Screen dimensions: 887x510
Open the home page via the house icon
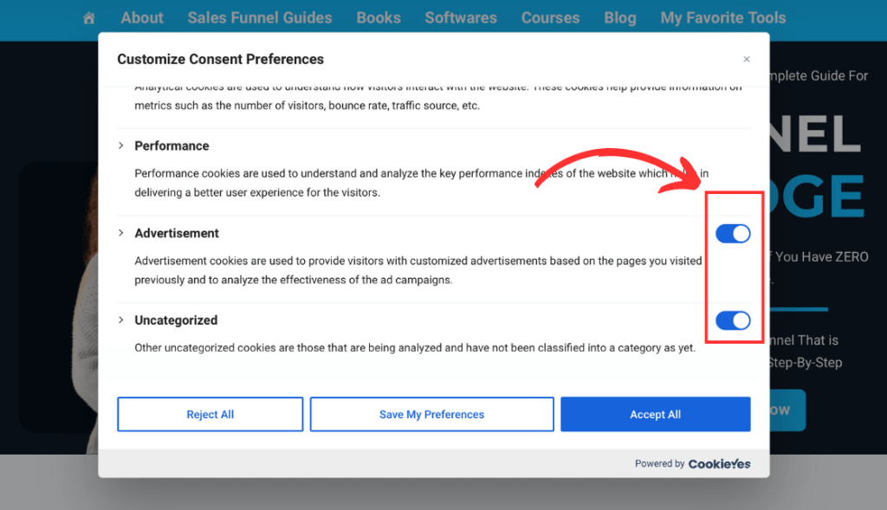(88, 17)
